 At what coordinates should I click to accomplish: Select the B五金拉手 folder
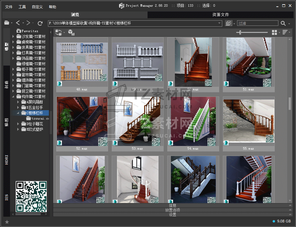[x=35, y=107]
